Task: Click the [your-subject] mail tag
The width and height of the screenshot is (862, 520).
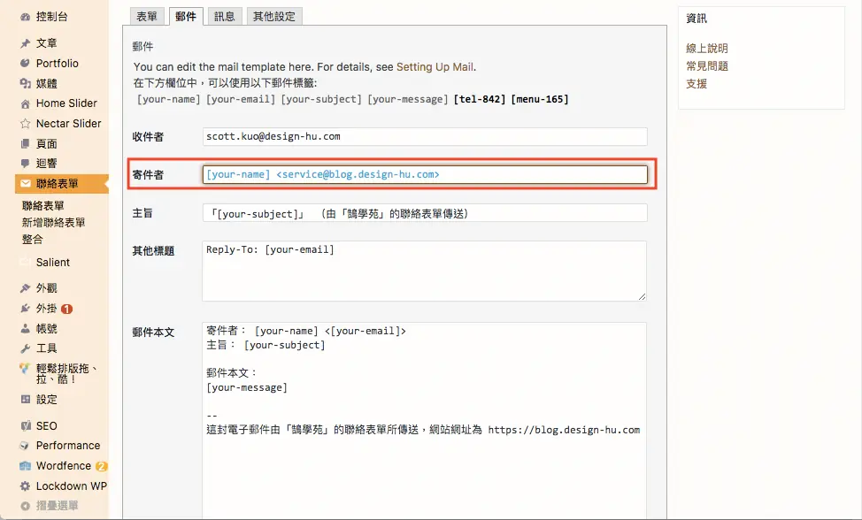Action: [x=321, y=99]
